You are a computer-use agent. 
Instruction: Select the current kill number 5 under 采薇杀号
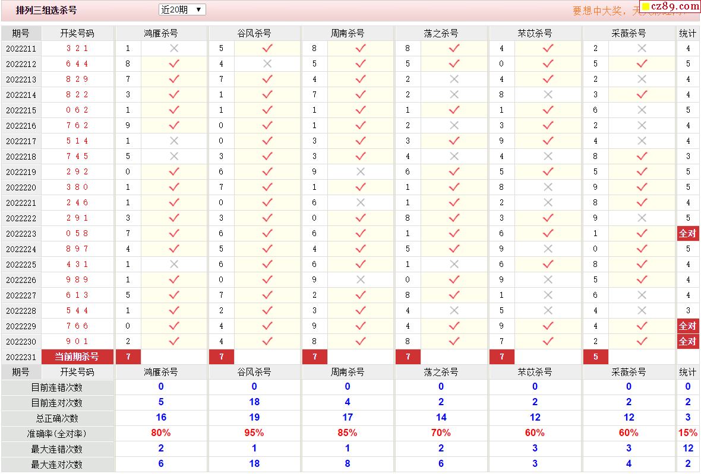pyautogui.click(x=595, y=357)
